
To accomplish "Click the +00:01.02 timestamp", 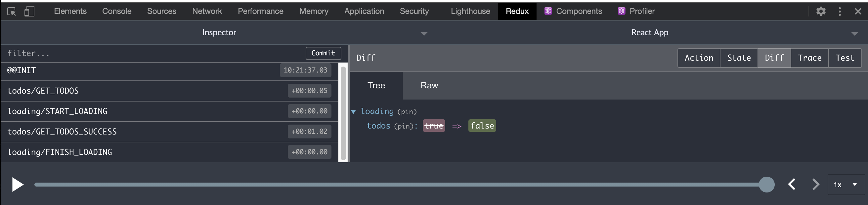I will (309, 132).
